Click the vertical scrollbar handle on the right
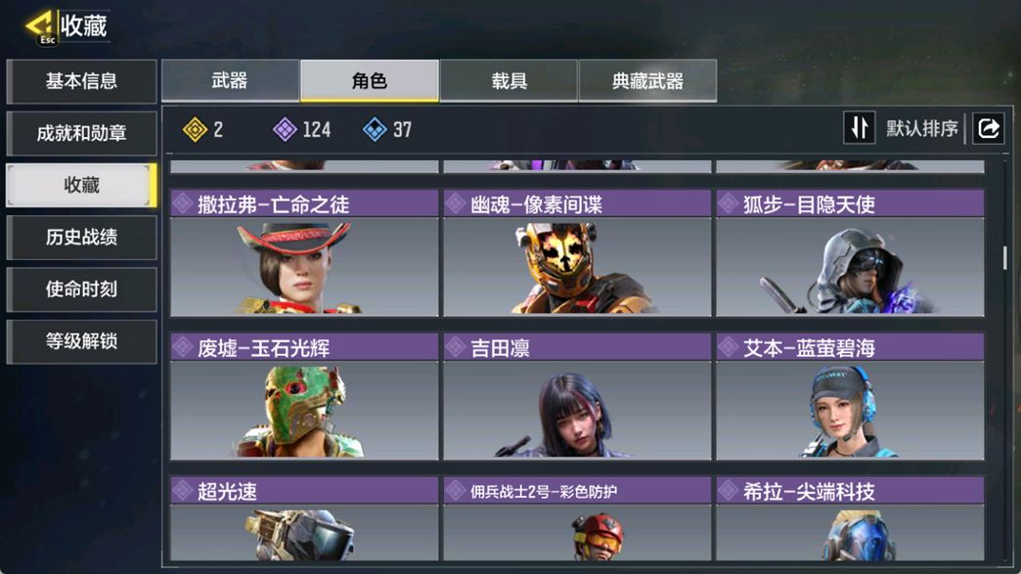Image resolution: width=1021 pixels, height=574 pixels. (x=1004, y=257)
